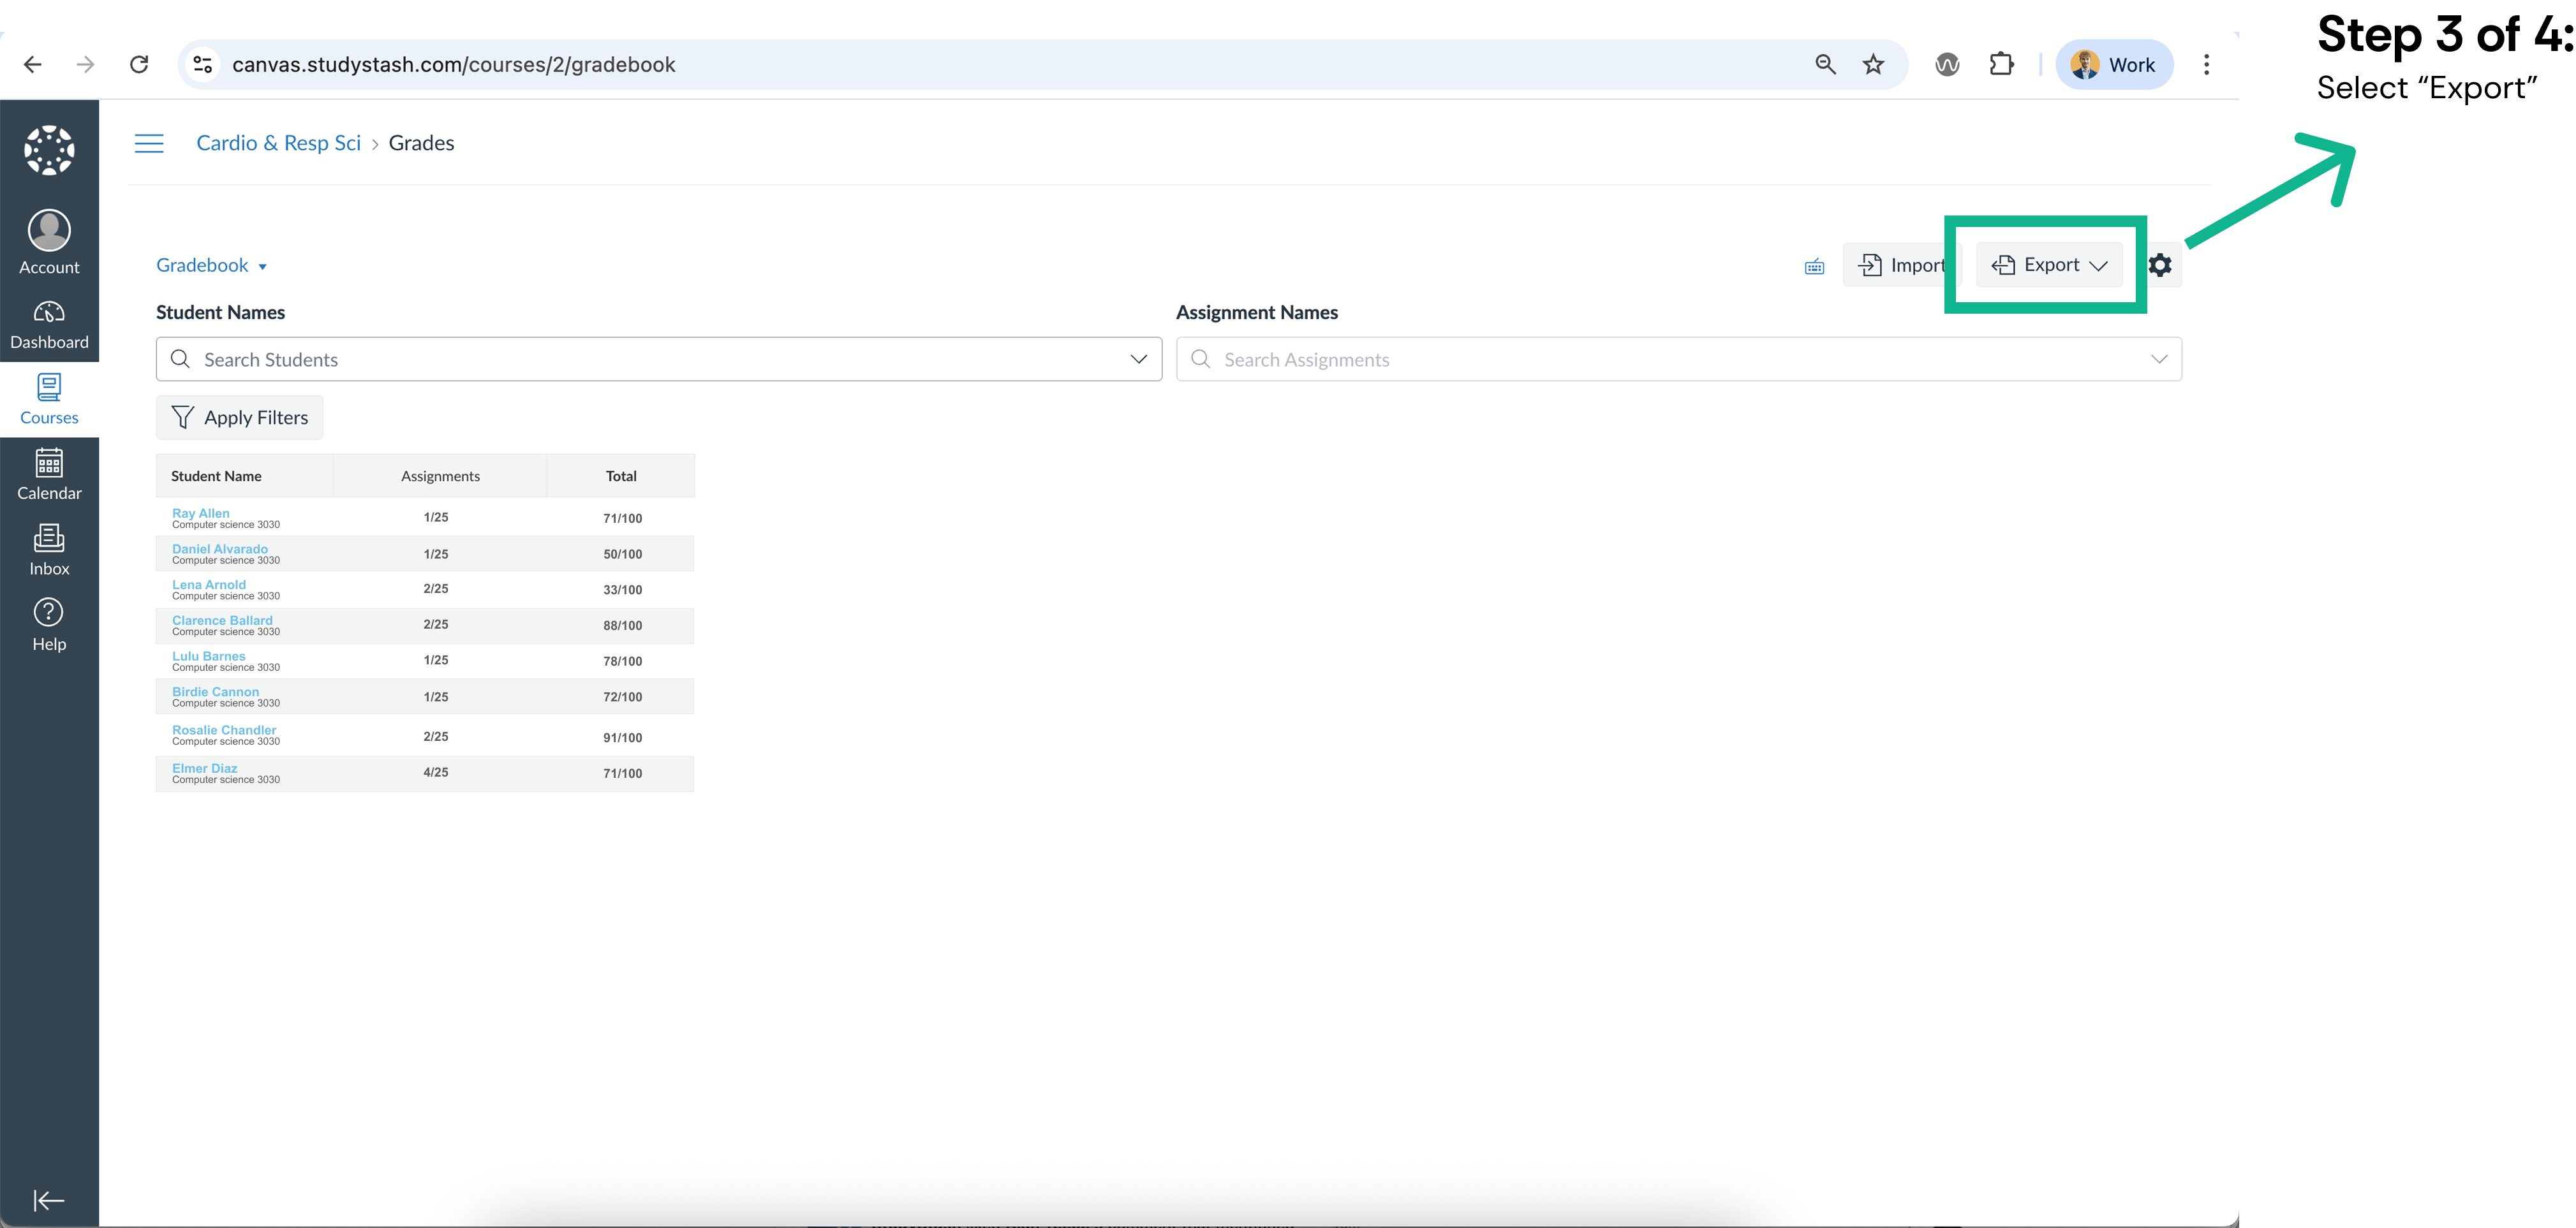Toggle the course hamburger menu
Screen dimensions: 2576x1228
[149, 143]
